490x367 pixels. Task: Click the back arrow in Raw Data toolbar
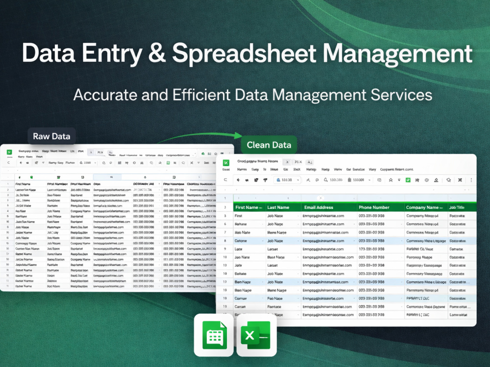(x=21, y=162)
